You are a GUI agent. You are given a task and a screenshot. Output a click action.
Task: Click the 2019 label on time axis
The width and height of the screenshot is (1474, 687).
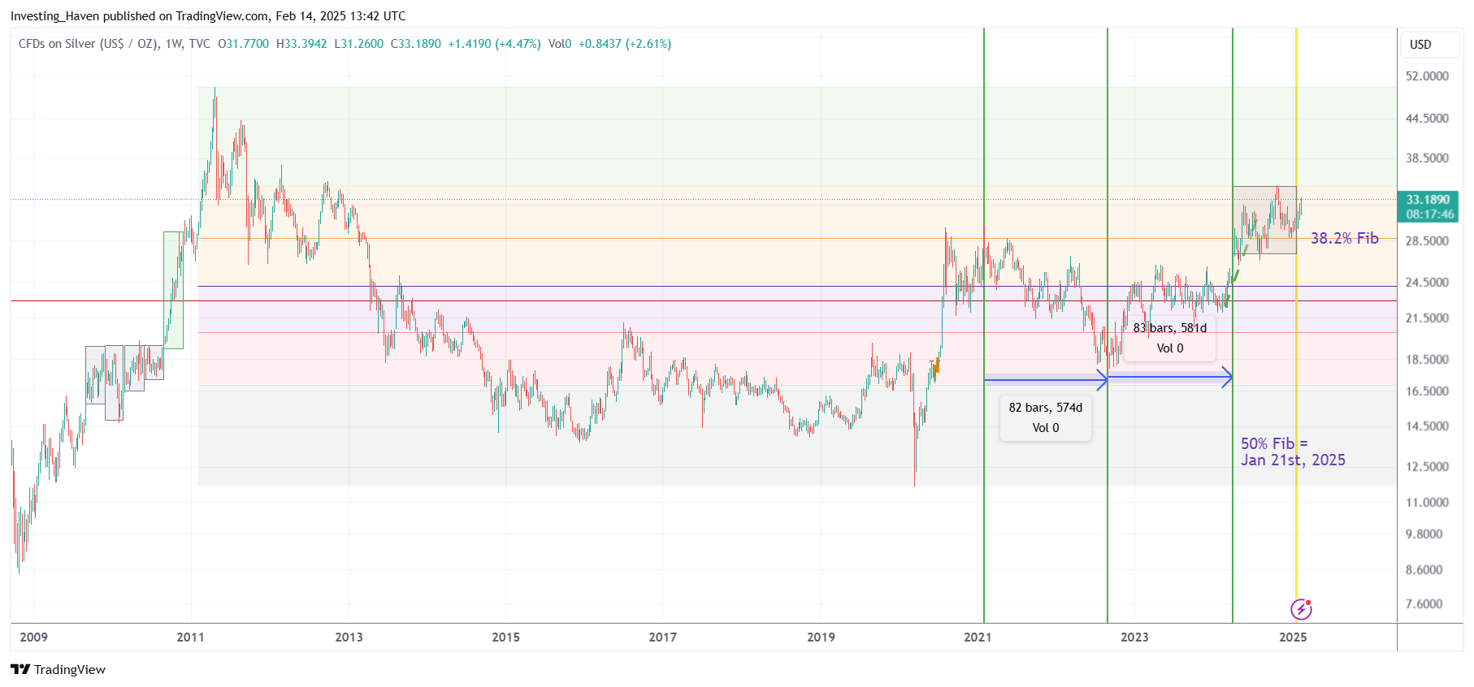pyautogui.click(x=821, y=637)
